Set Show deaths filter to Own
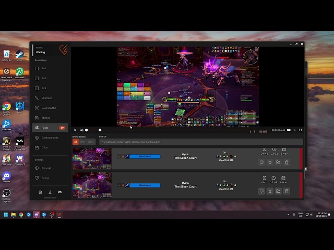 pos(82,142)
